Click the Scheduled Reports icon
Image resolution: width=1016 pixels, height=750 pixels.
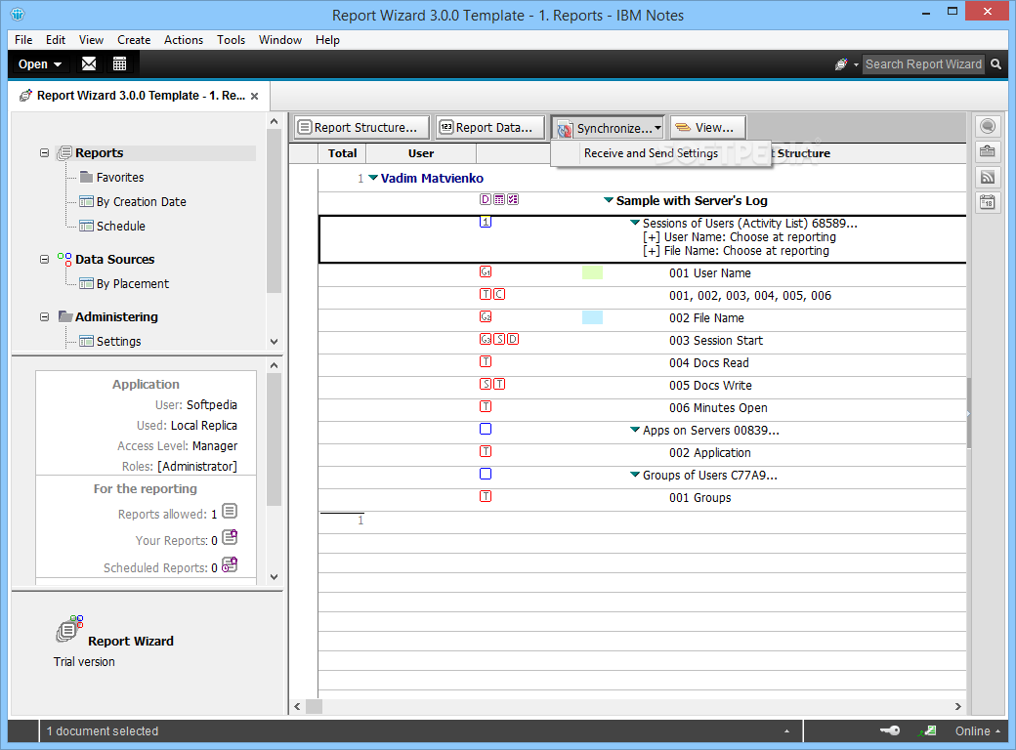pos(230,564)
